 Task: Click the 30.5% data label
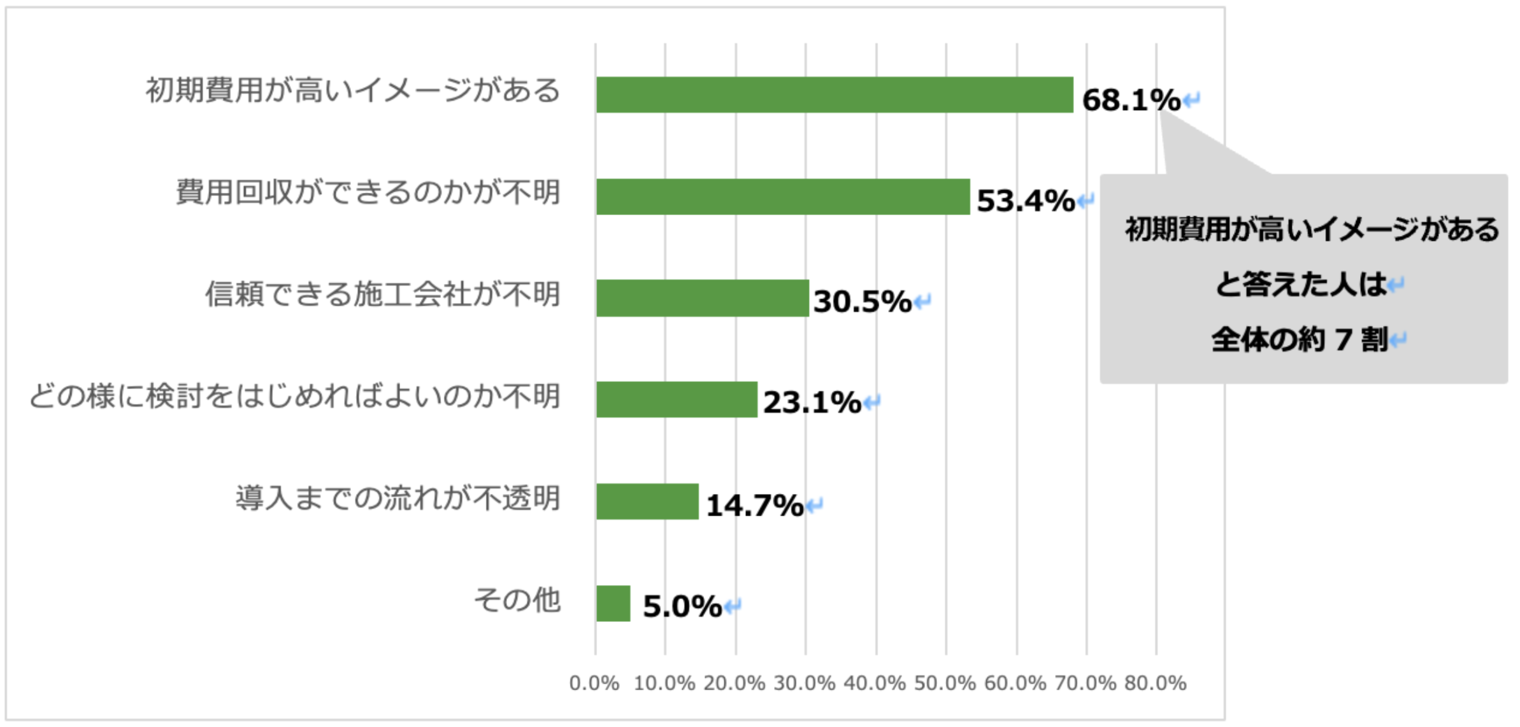(863, 301)
